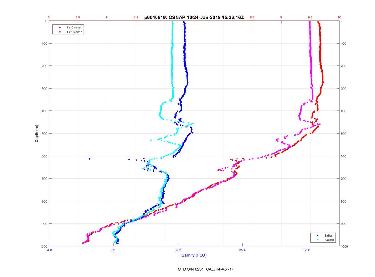The image size is (375, 277).
Task: Click the red marker for T dive in legend
Action: tap(59, 28)
